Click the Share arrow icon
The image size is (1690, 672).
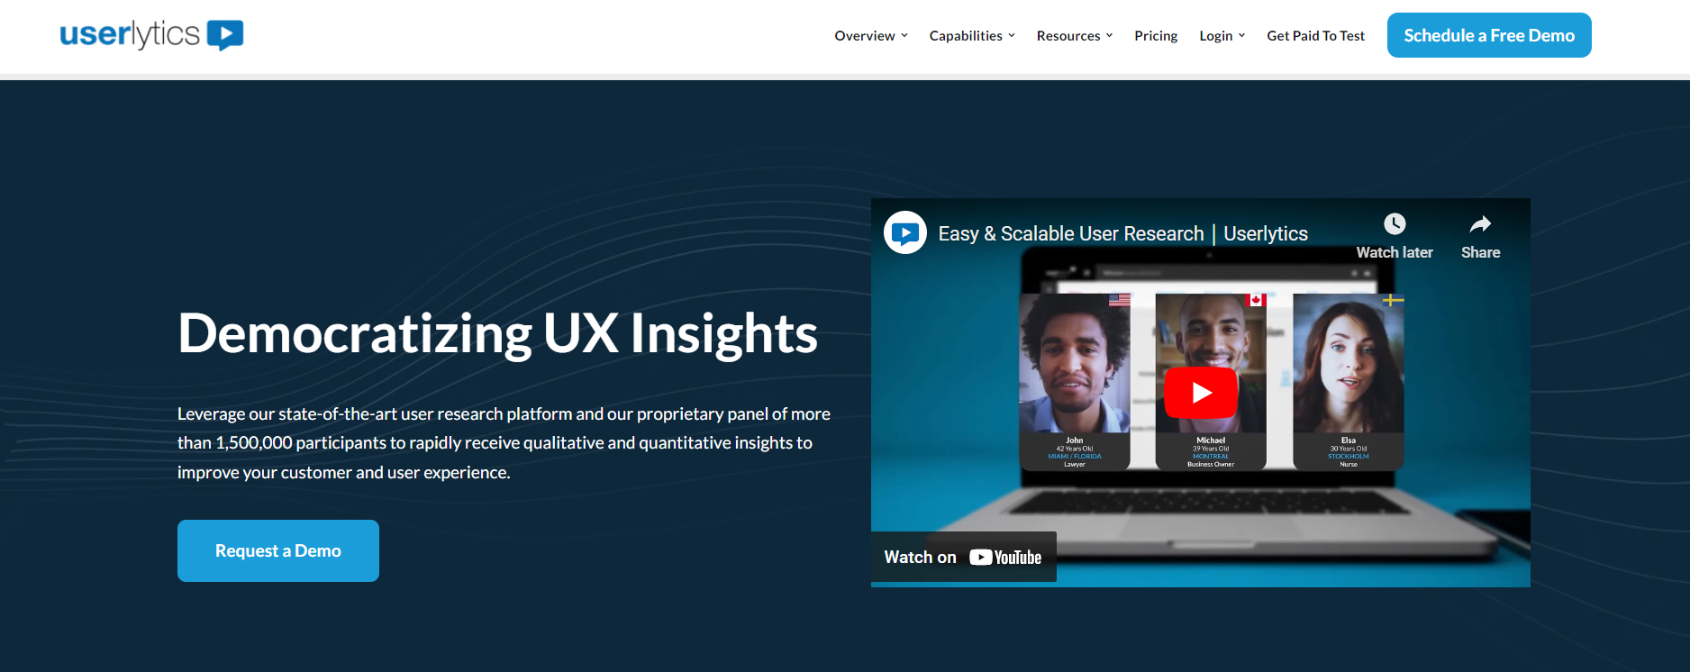(x=1480, y=224)
